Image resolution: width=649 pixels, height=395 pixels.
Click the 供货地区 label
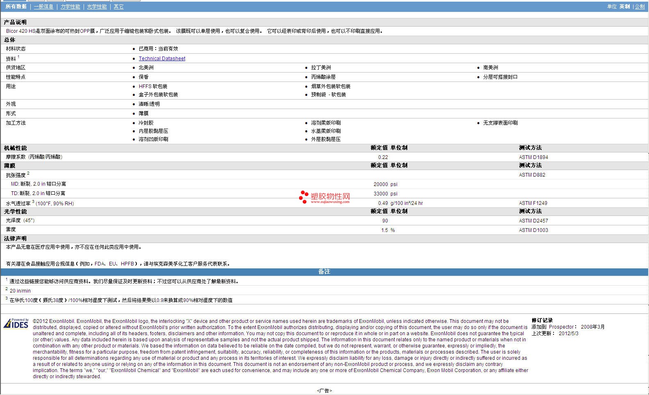16,68
